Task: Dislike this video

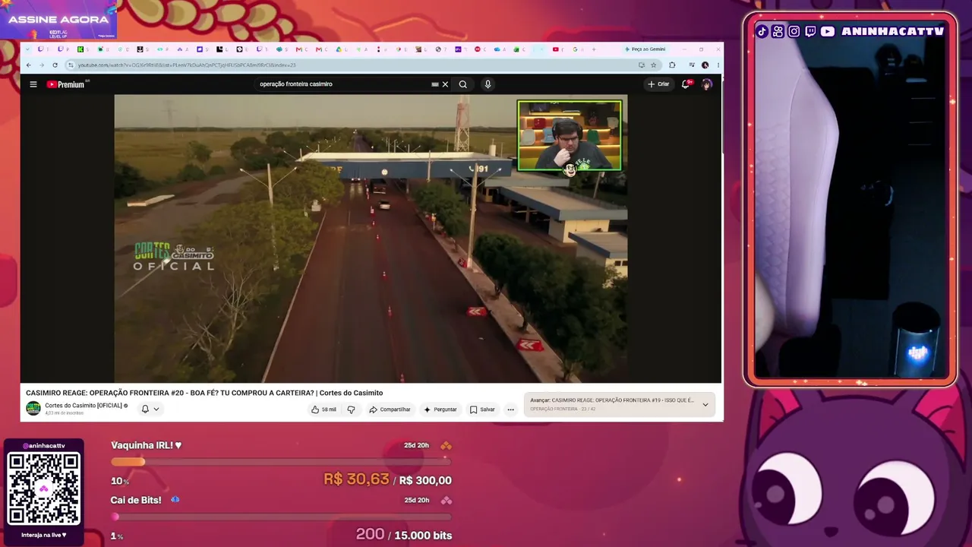Action: click(351, 409)
